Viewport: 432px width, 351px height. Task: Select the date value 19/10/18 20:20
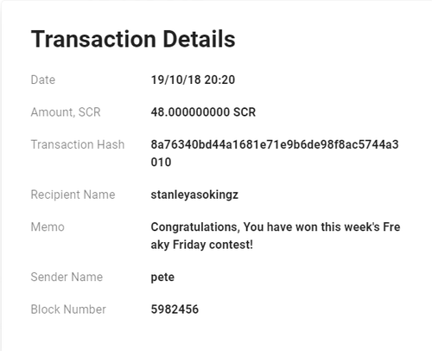(193, 80)
